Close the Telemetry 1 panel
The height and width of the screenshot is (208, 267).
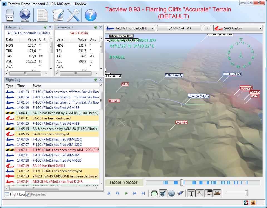pyautogui.click(x=50, y=27)
